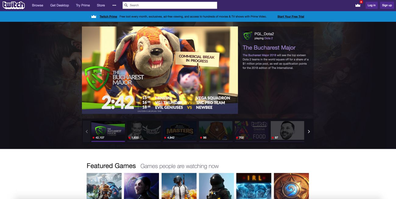Open the more options ellipsis menu

[114, 5]
